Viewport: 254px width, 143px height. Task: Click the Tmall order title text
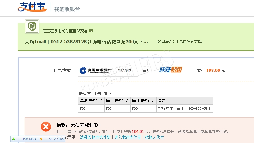86,42
